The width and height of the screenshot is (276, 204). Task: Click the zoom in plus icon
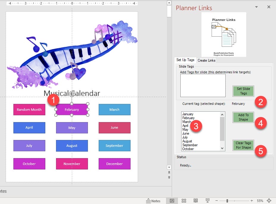pyautogui.click(x=252, y=201)
